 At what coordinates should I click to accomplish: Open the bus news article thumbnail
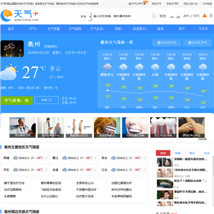[x=165, y=184]
